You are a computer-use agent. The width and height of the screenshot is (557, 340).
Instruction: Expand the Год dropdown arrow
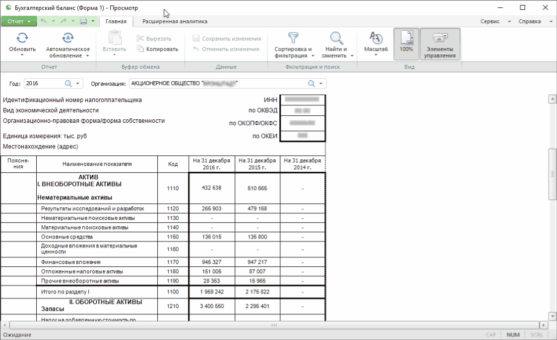pyautogui.click(x=77, y=84)
